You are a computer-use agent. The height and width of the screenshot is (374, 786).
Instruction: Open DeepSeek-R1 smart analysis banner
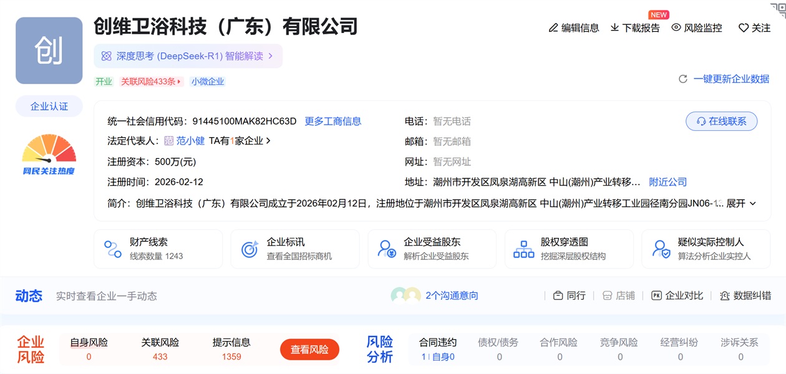click(x=188, y=56)
